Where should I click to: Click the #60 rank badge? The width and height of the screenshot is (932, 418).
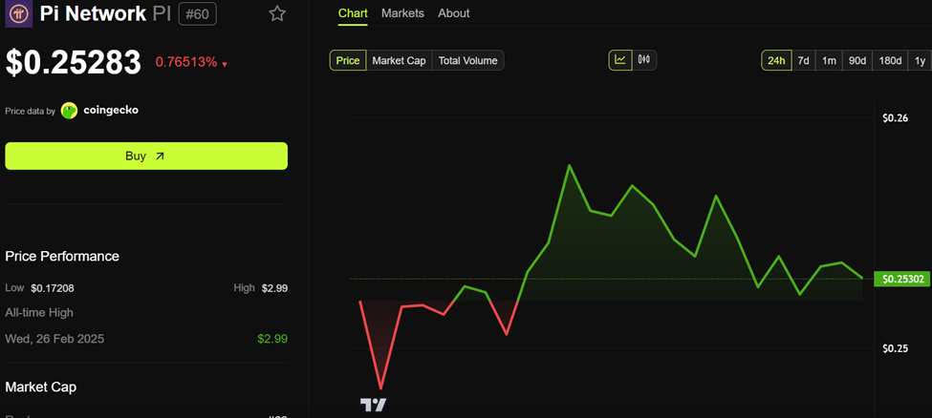[197, 14]
